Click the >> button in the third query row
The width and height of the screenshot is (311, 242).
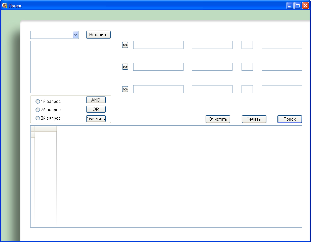tap(125, 89)
